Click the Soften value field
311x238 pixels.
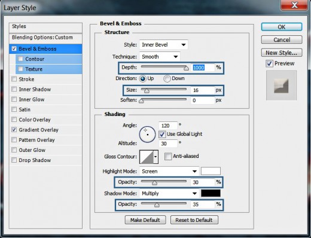[x=203, y=100]
